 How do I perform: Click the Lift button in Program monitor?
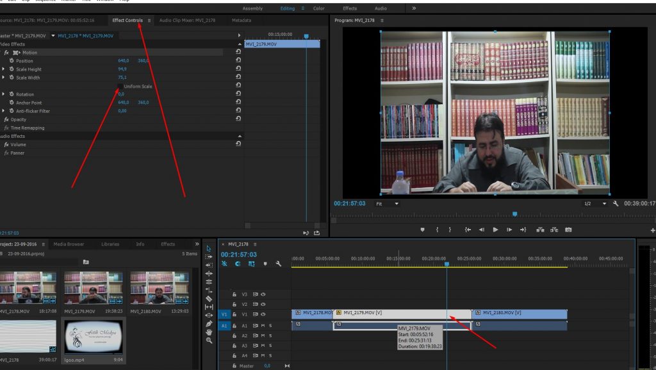click(540, 230)
